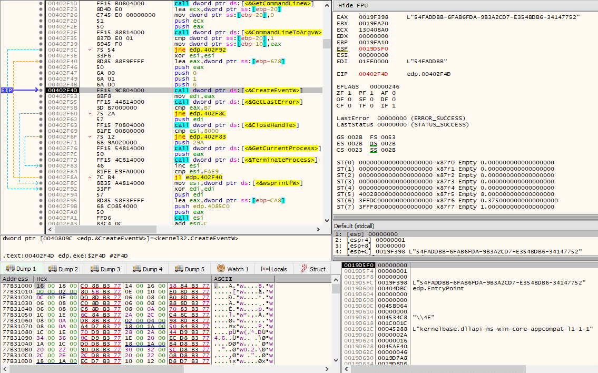Toggle breakpoint dot at address 00402F53

tap(41, 96)
